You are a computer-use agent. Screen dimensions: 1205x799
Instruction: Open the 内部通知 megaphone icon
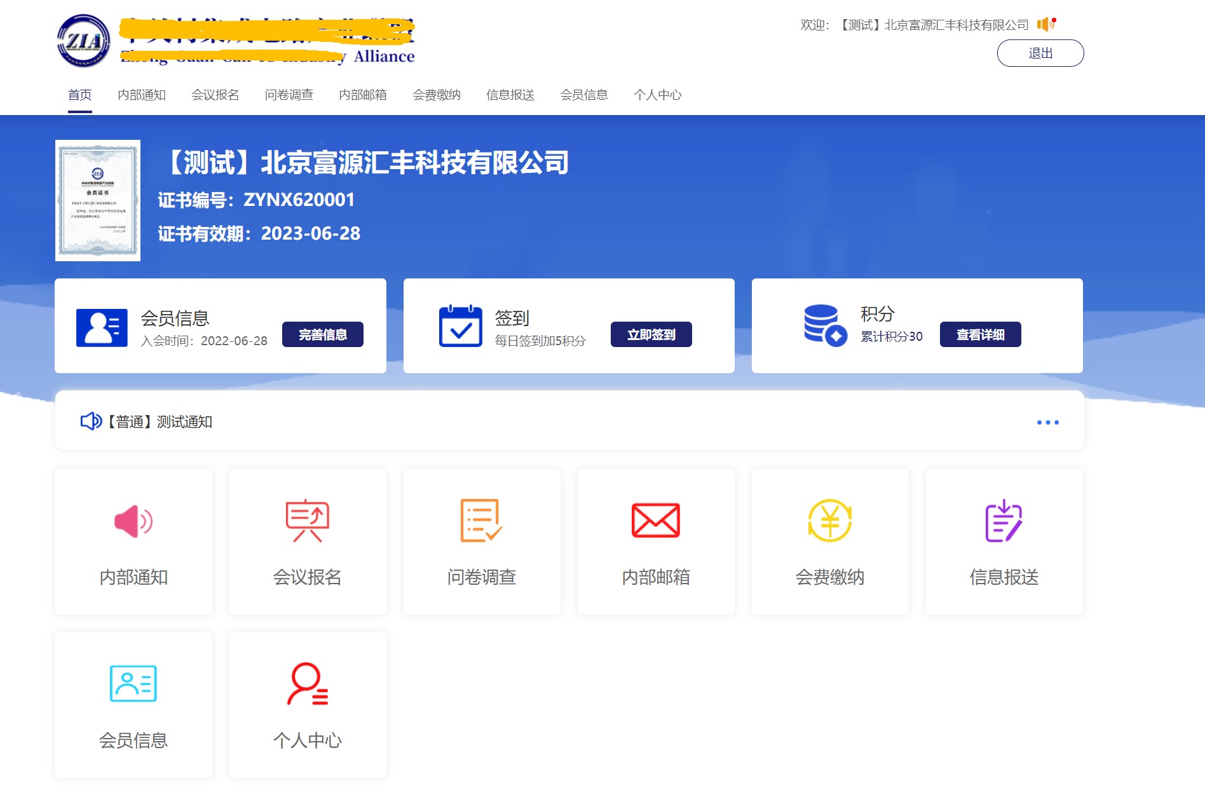pyautogui.click(x=133, y=521)
